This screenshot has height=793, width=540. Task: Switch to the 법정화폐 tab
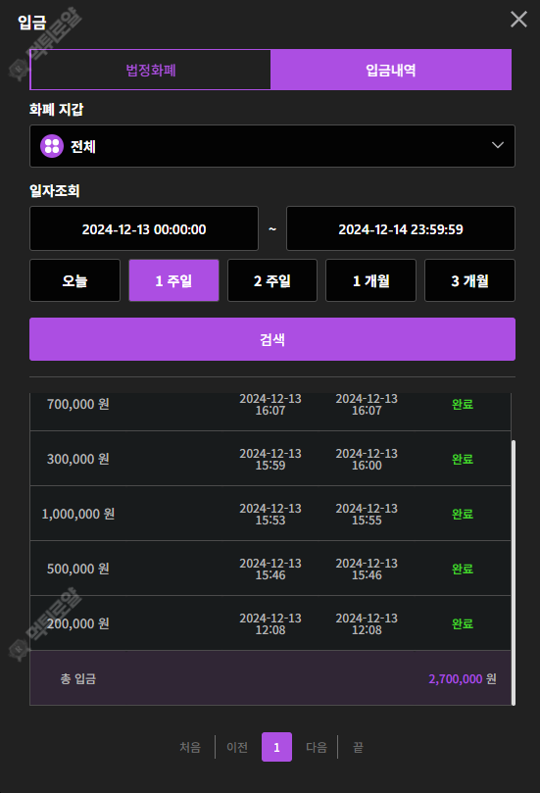pyautogui.click(x=151, y=70)
